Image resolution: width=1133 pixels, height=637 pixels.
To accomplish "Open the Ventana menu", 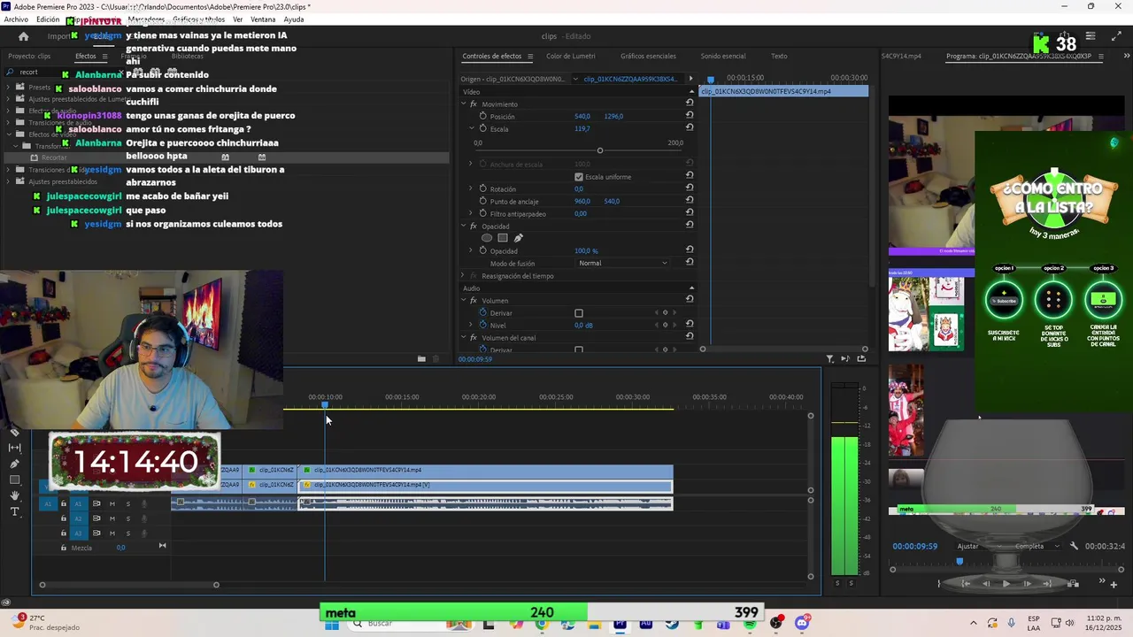I will pos(263,19).
